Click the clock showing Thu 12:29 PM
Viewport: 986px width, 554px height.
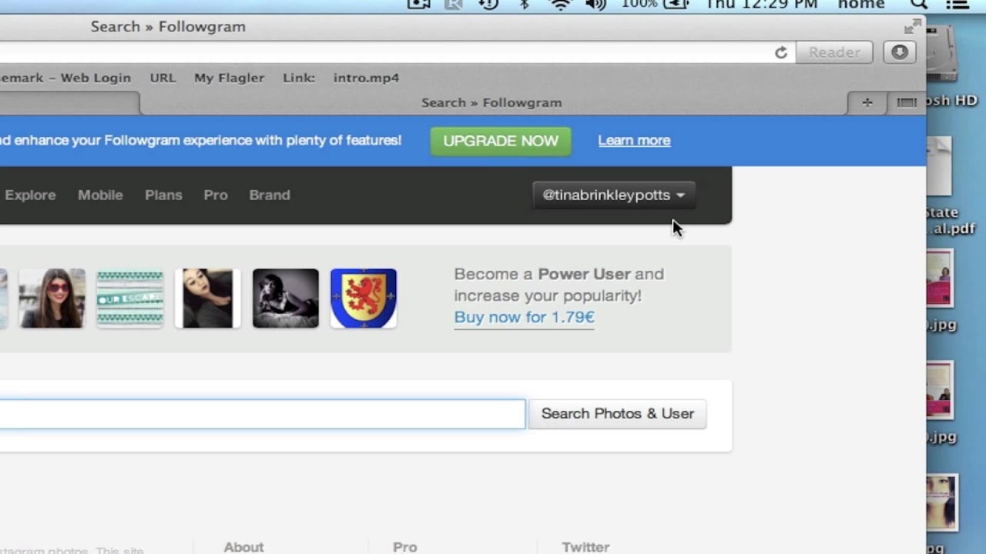762,5
